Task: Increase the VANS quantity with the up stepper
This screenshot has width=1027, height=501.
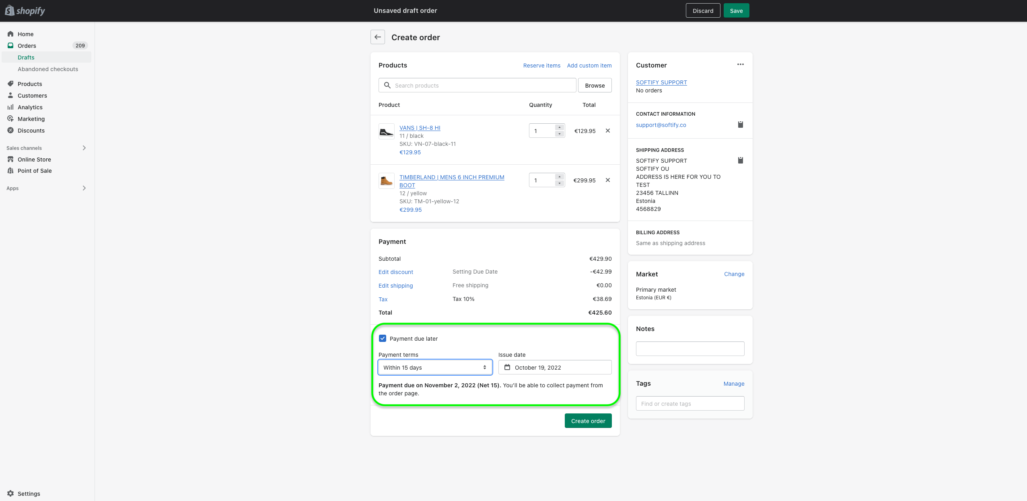Action: pyautogui.click(x=559, y=127)
